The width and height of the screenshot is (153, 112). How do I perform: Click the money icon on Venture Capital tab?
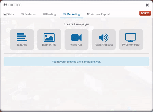click(x=89, y=14)
